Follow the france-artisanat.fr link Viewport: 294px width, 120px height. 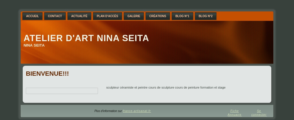click(137, 111)
